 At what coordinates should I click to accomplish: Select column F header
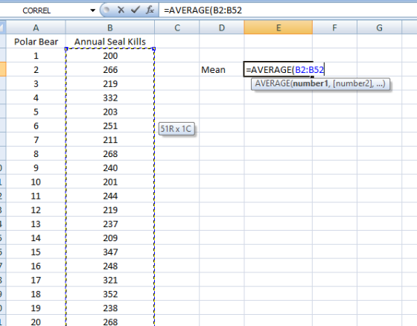click(x=334, y=28)
